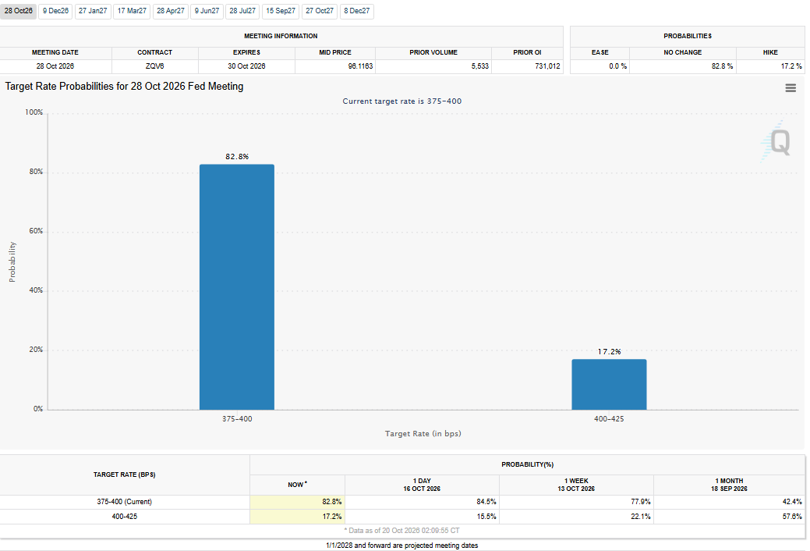Click the 1 month 42.4% table cell

coord(730,502)
